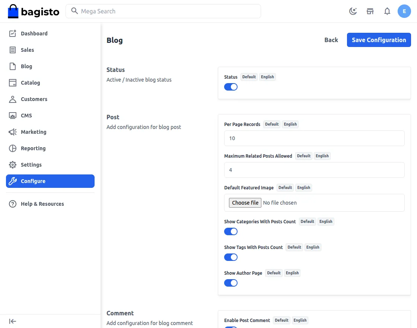Click the English badge beside Maximum Related Posts
The image size is (417, 328).
[322, 156]
